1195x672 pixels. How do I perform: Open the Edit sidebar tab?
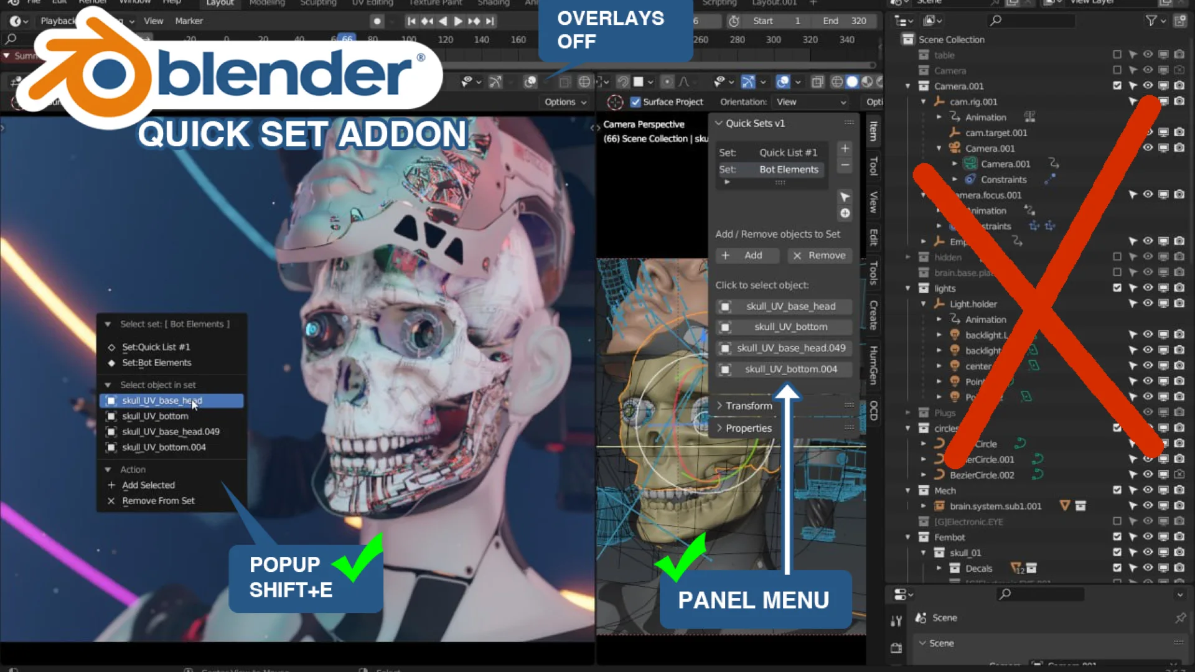tap(873, 237)
